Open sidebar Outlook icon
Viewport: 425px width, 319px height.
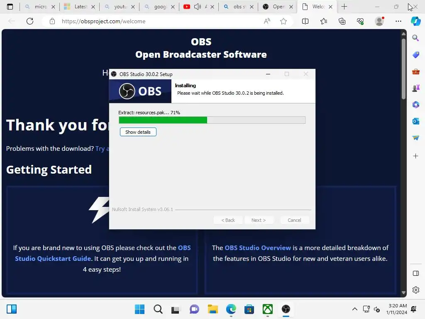(x=415, y=121)
